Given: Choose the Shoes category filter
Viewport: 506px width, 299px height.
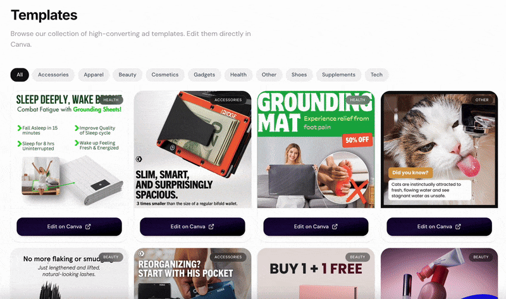Looking at the screenshot, I should pyautogui.click(x=299, y=75).
